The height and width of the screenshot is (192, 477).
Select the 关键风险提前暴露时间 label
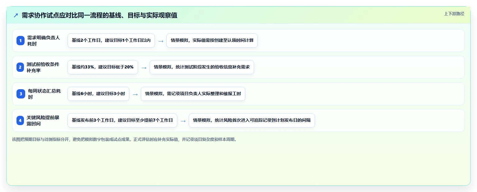43,120
